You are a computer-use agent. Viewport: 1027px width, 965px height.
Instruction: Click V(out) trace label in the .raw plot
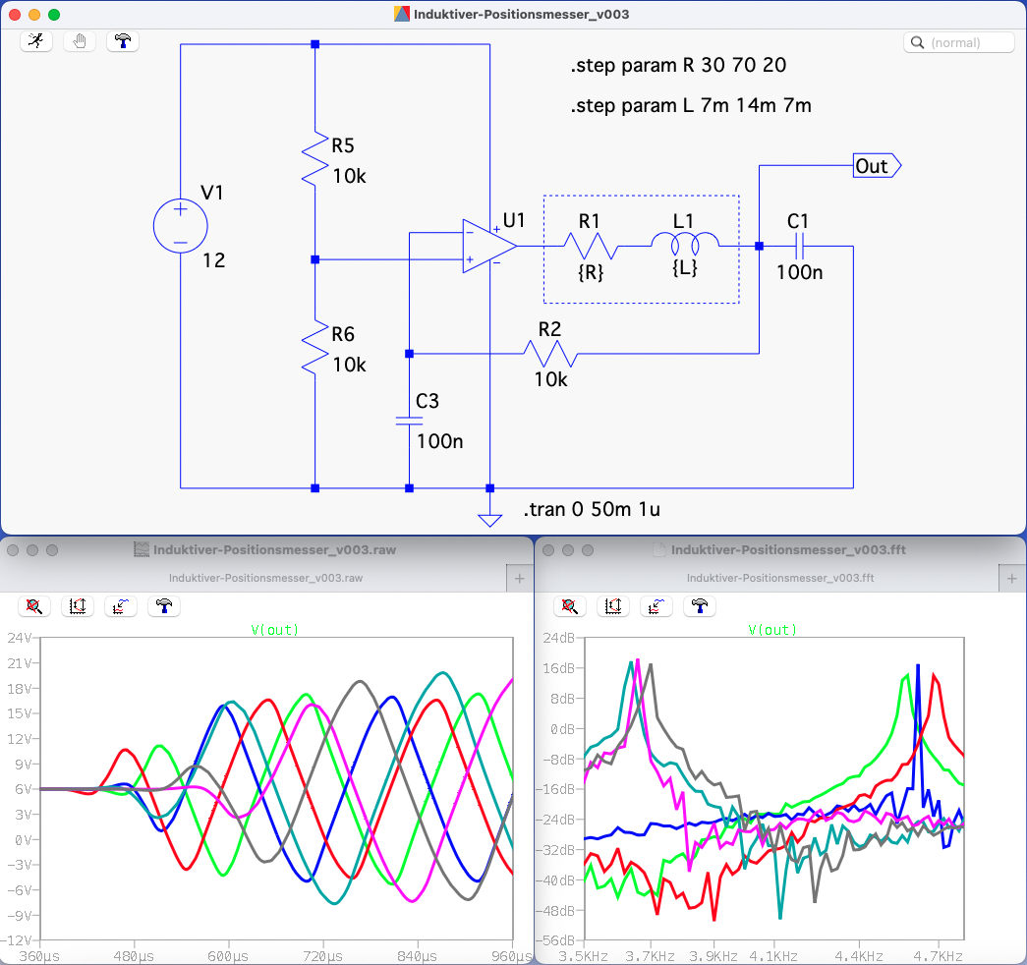pos(274,630)
